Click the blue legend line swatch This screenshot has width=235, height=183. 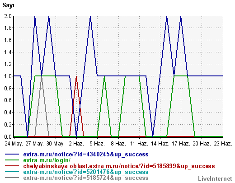12,154
